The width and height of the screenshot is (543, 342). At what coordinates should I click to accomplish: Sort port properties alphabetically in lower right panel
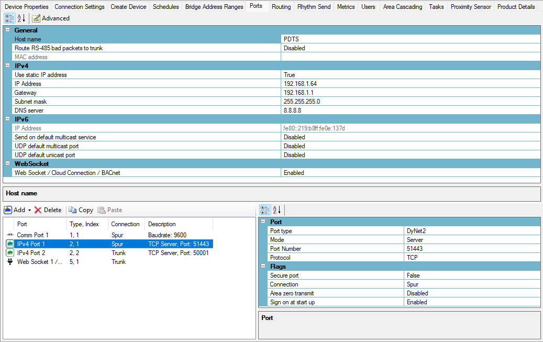pyautogui.click(x=276, y=210)
